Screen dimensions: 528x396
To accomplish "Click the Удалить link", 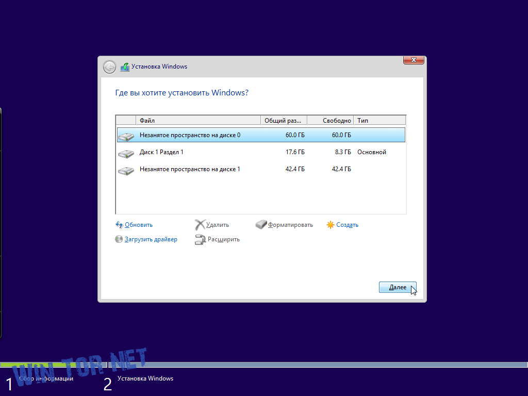I will click(218, 225).
